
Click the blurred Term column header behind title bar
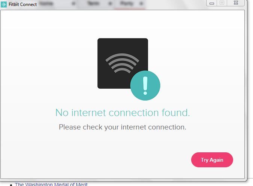point(93,3)
